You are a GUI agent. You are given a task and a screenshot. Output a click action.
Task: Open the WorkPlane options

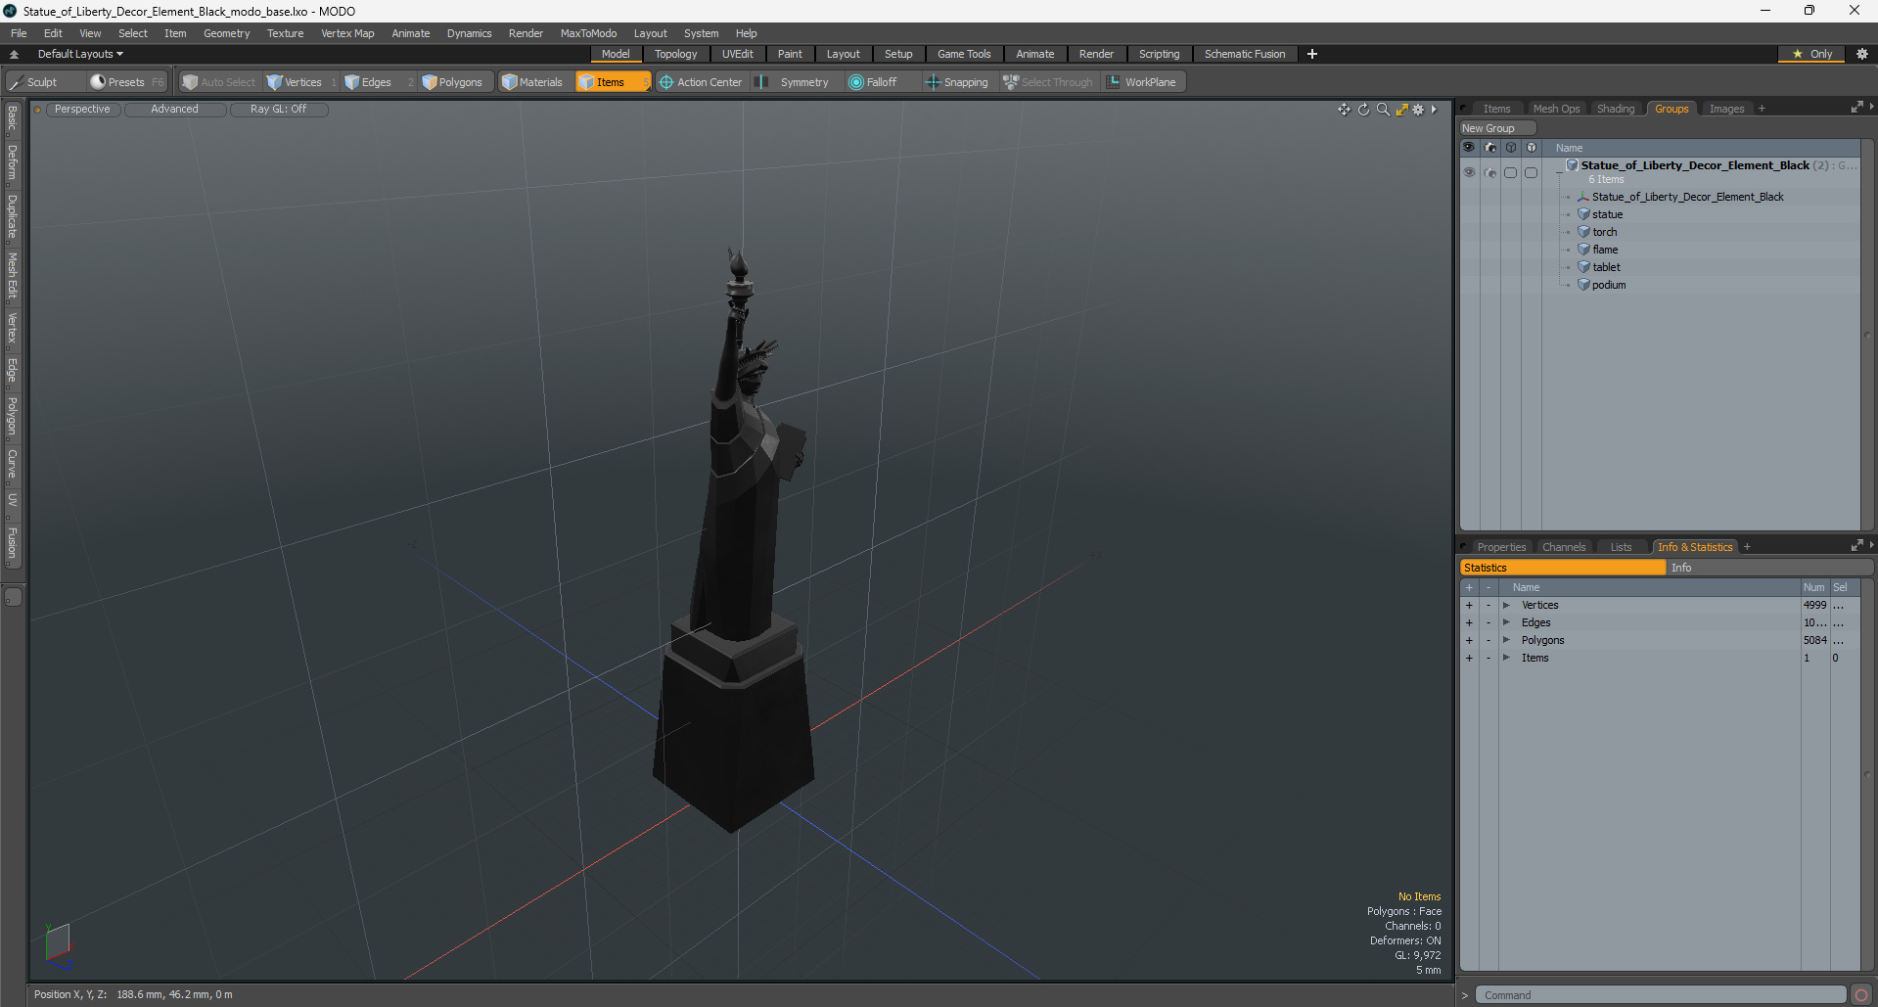pos(1142,82)
